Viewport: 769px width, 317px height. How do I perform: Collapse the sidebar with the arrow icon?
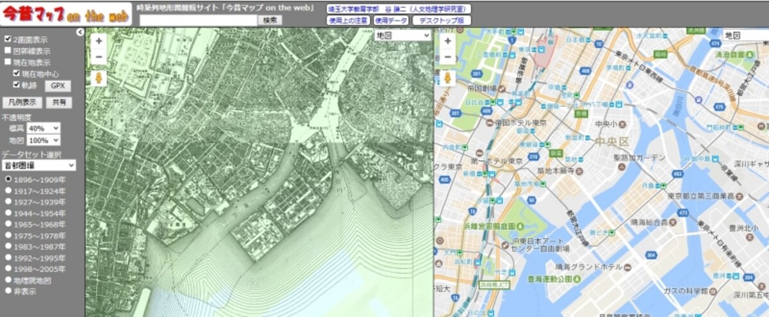[80, 32]
